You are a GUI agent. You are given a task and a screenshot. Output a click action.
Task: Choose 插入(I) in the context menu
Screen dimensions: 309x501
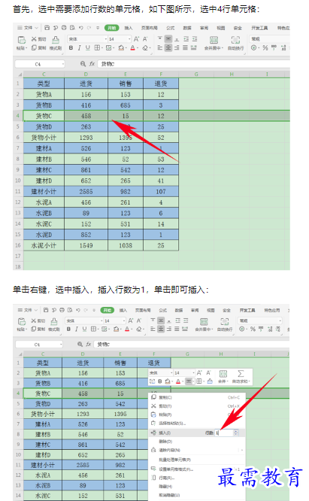point(165,433)
